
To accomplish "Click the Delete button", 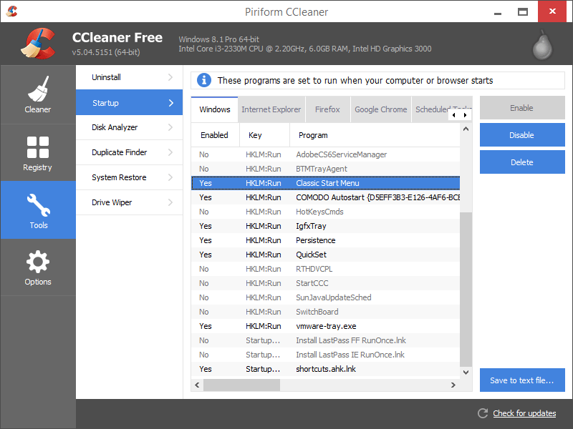I will 522,162.
